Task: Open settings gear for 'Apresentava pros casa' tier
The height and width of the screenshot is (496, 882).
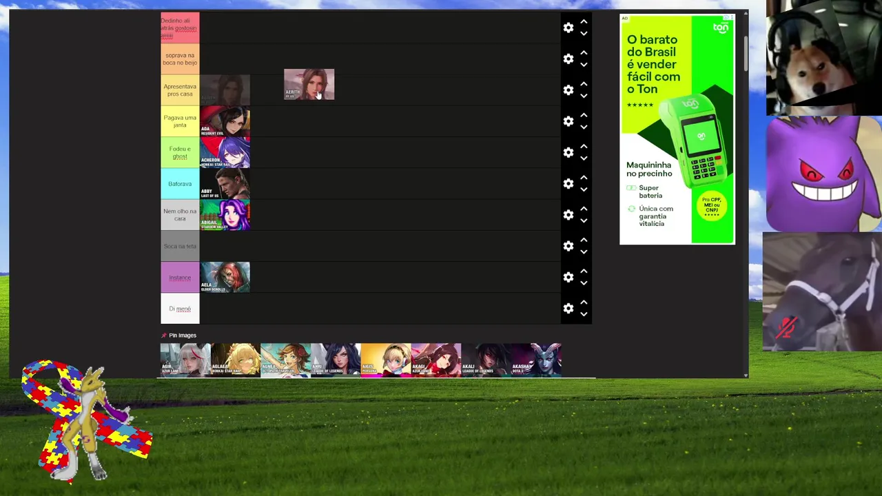Action: tap(568, 90)
